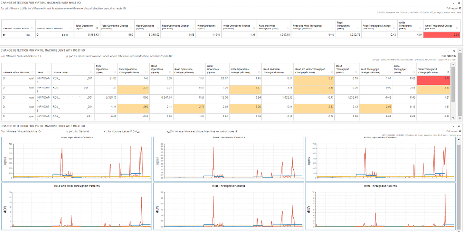The image size is (464, 232).
Task: Click red Write Throughput Change cell in top table
Action: tap(442, 35)
